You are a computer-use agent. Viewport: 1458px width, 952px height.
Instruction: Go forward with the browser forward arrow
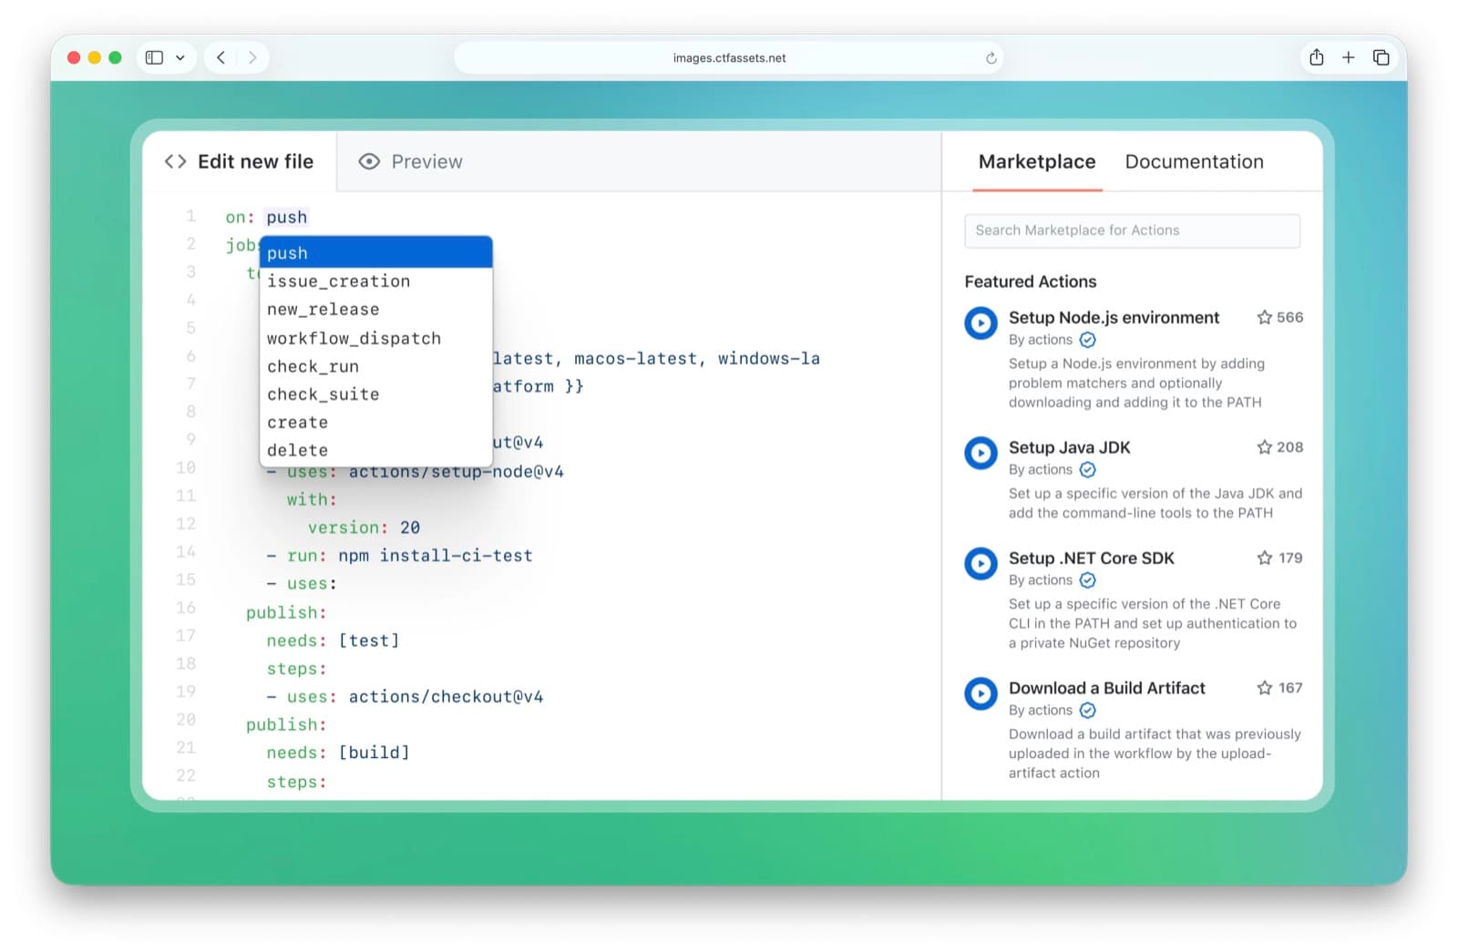(252, 57)
